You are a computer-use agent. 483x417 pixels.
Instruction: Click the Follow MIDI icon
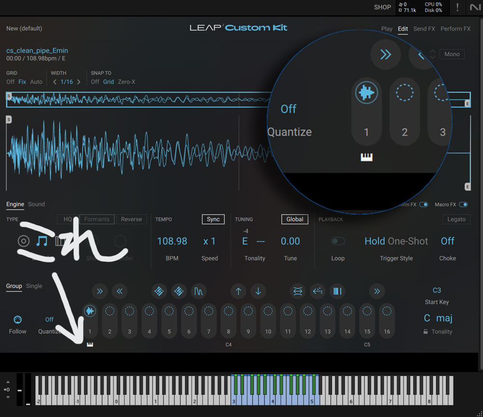click(17, 320)
